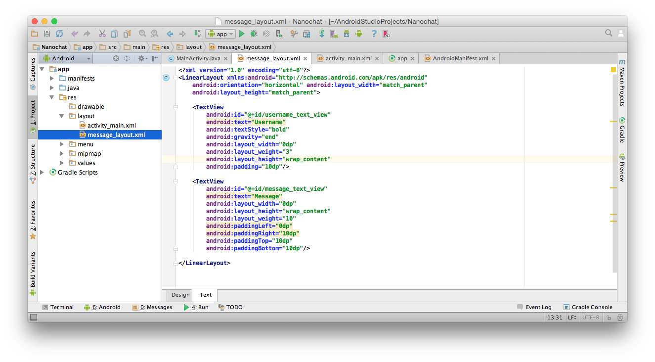The image size is (655, 362).
Task: Switch to the AndroidManifest.xml tab
Action: click(460, 58)
